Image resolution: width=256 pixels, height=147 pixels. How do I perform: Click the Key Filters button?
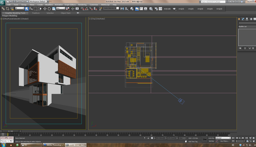tap(225, 141)
